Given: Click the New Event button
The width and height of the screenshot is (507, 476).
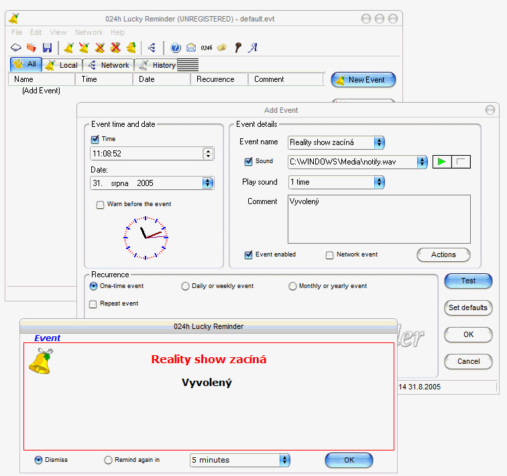Looking at the screenshot, I should coord(363,80).
